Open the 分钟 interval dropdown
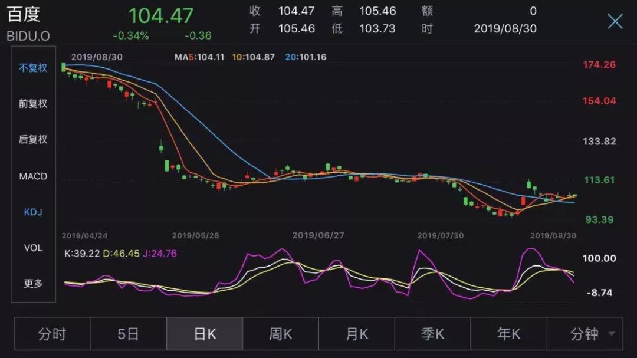Screen dimensions: 637x358 [x=584, y=333]
